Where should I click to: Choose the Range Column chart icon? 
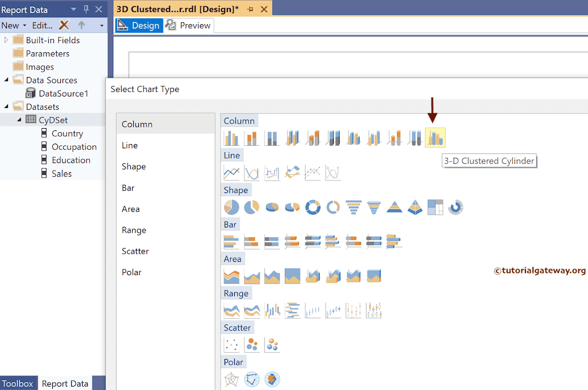point(272,311)
